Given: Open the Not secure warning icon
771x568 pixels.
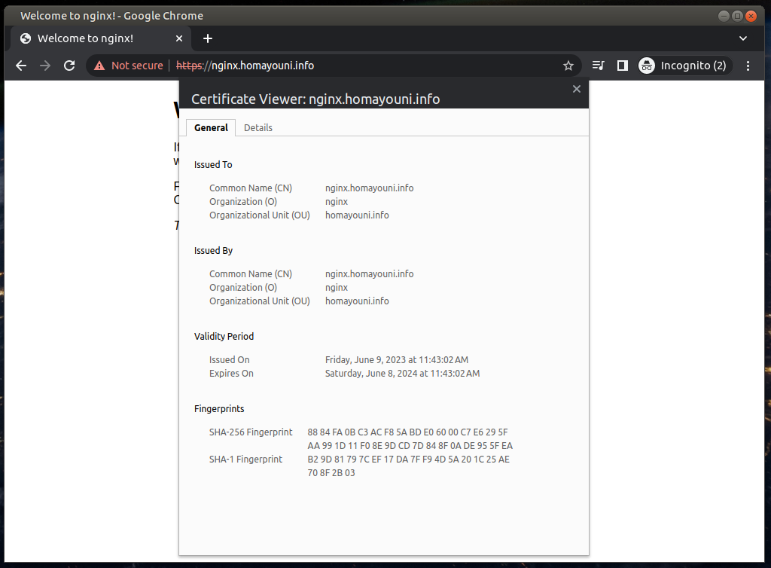Looking at the screenshot, I should (99, 66).
